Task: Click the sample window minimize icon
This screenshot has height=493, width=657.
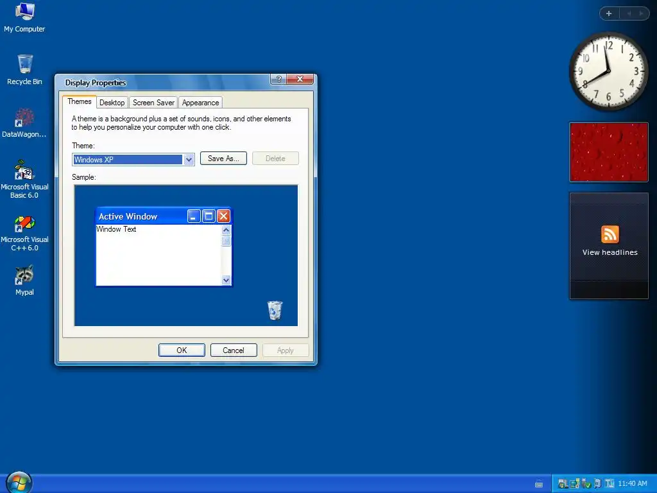Action: (x=194, y=216)
